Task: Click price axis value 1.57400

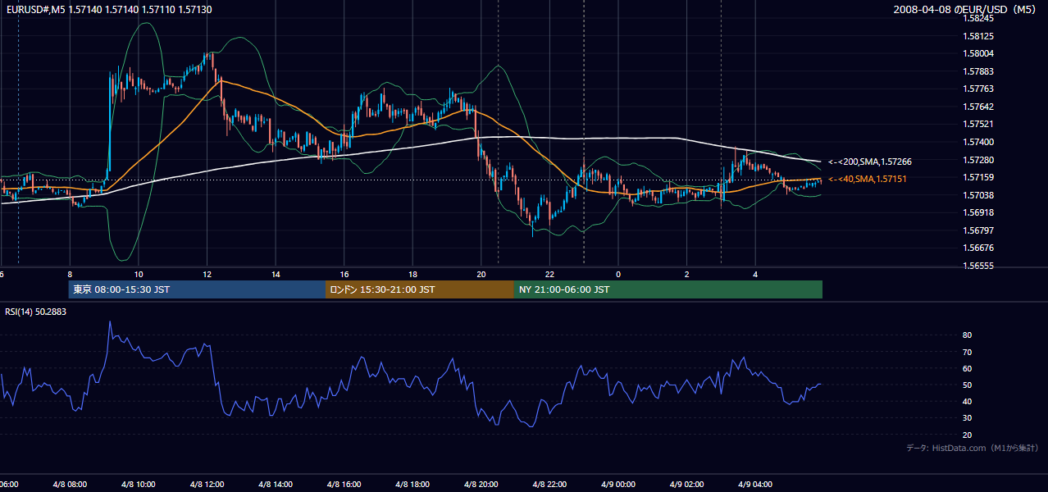Action: 978,142
